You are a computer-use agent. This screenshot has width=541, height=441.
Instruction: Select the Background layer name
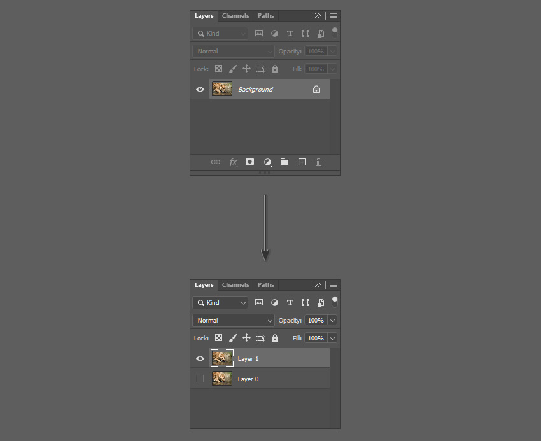[x=255, y=89]
